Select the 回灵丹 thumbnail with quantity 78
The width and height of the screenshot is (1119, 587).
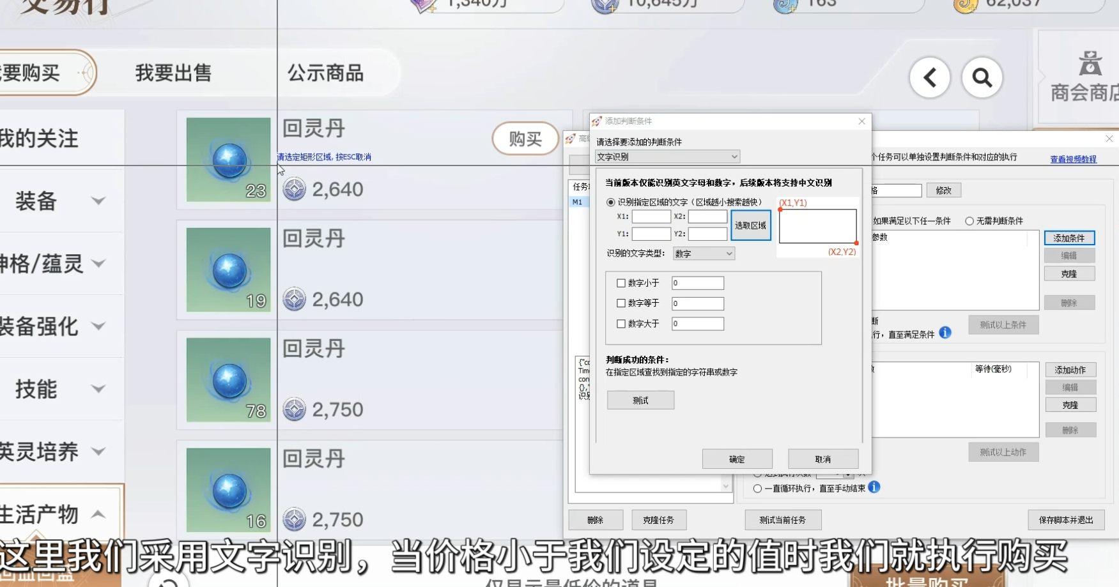pos(228,379)
